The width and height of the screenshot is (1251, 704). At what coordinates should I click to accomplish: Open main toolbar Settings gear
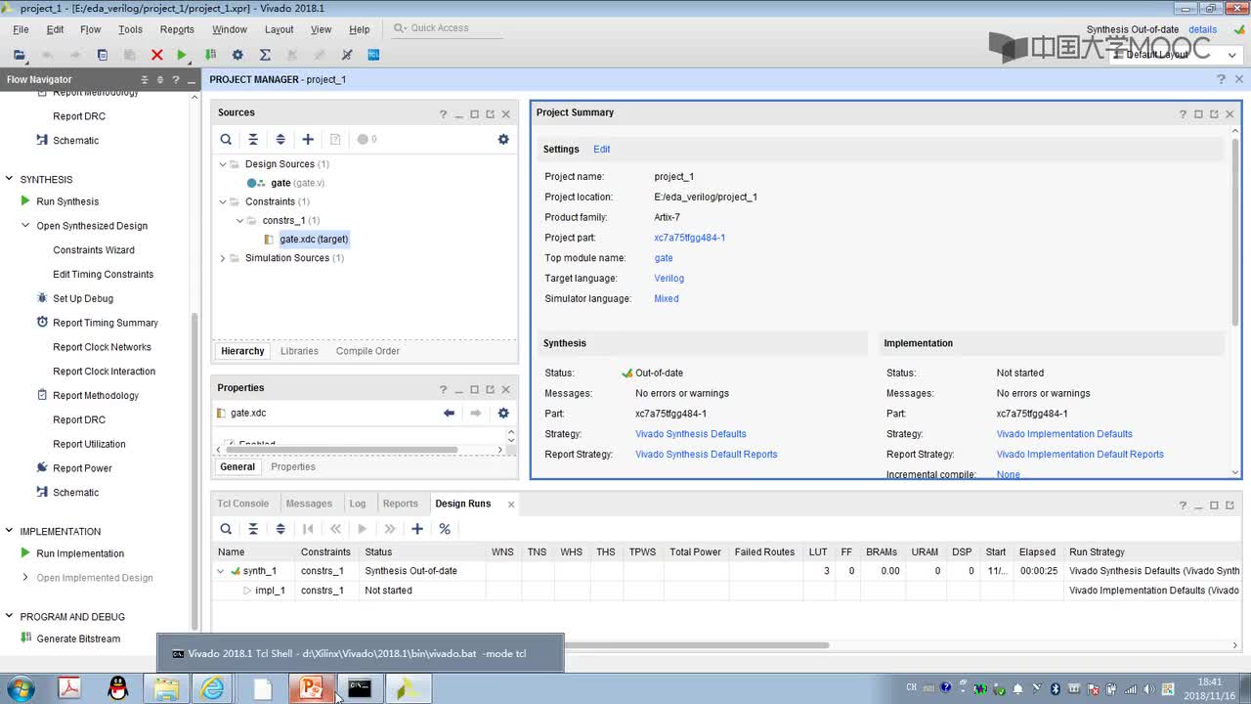coord(237,55)
